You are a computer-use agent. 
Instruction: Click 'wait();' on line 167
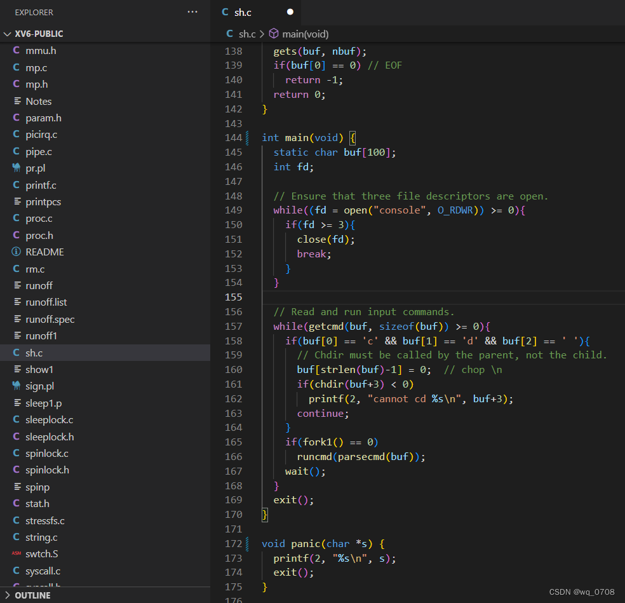click(x=306, y=471)
